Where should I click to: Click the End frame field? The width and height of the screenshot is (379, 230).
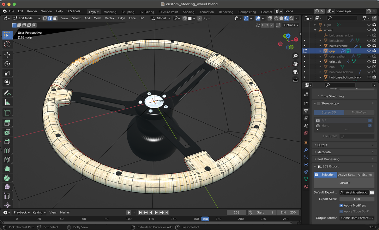point(288,212)
